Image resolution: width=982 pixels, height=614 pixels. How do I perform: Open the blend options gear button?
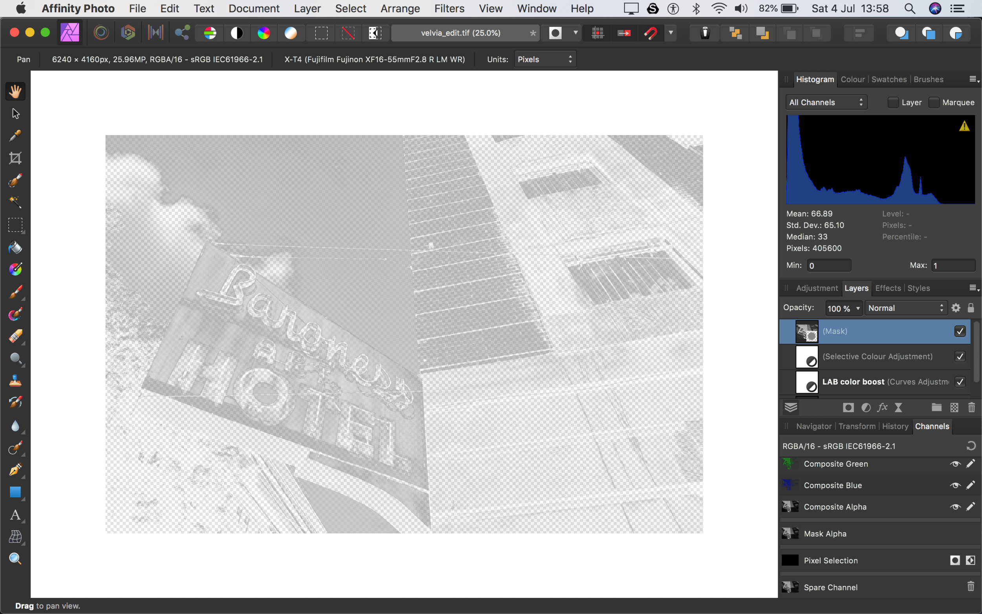click(955, 308)
